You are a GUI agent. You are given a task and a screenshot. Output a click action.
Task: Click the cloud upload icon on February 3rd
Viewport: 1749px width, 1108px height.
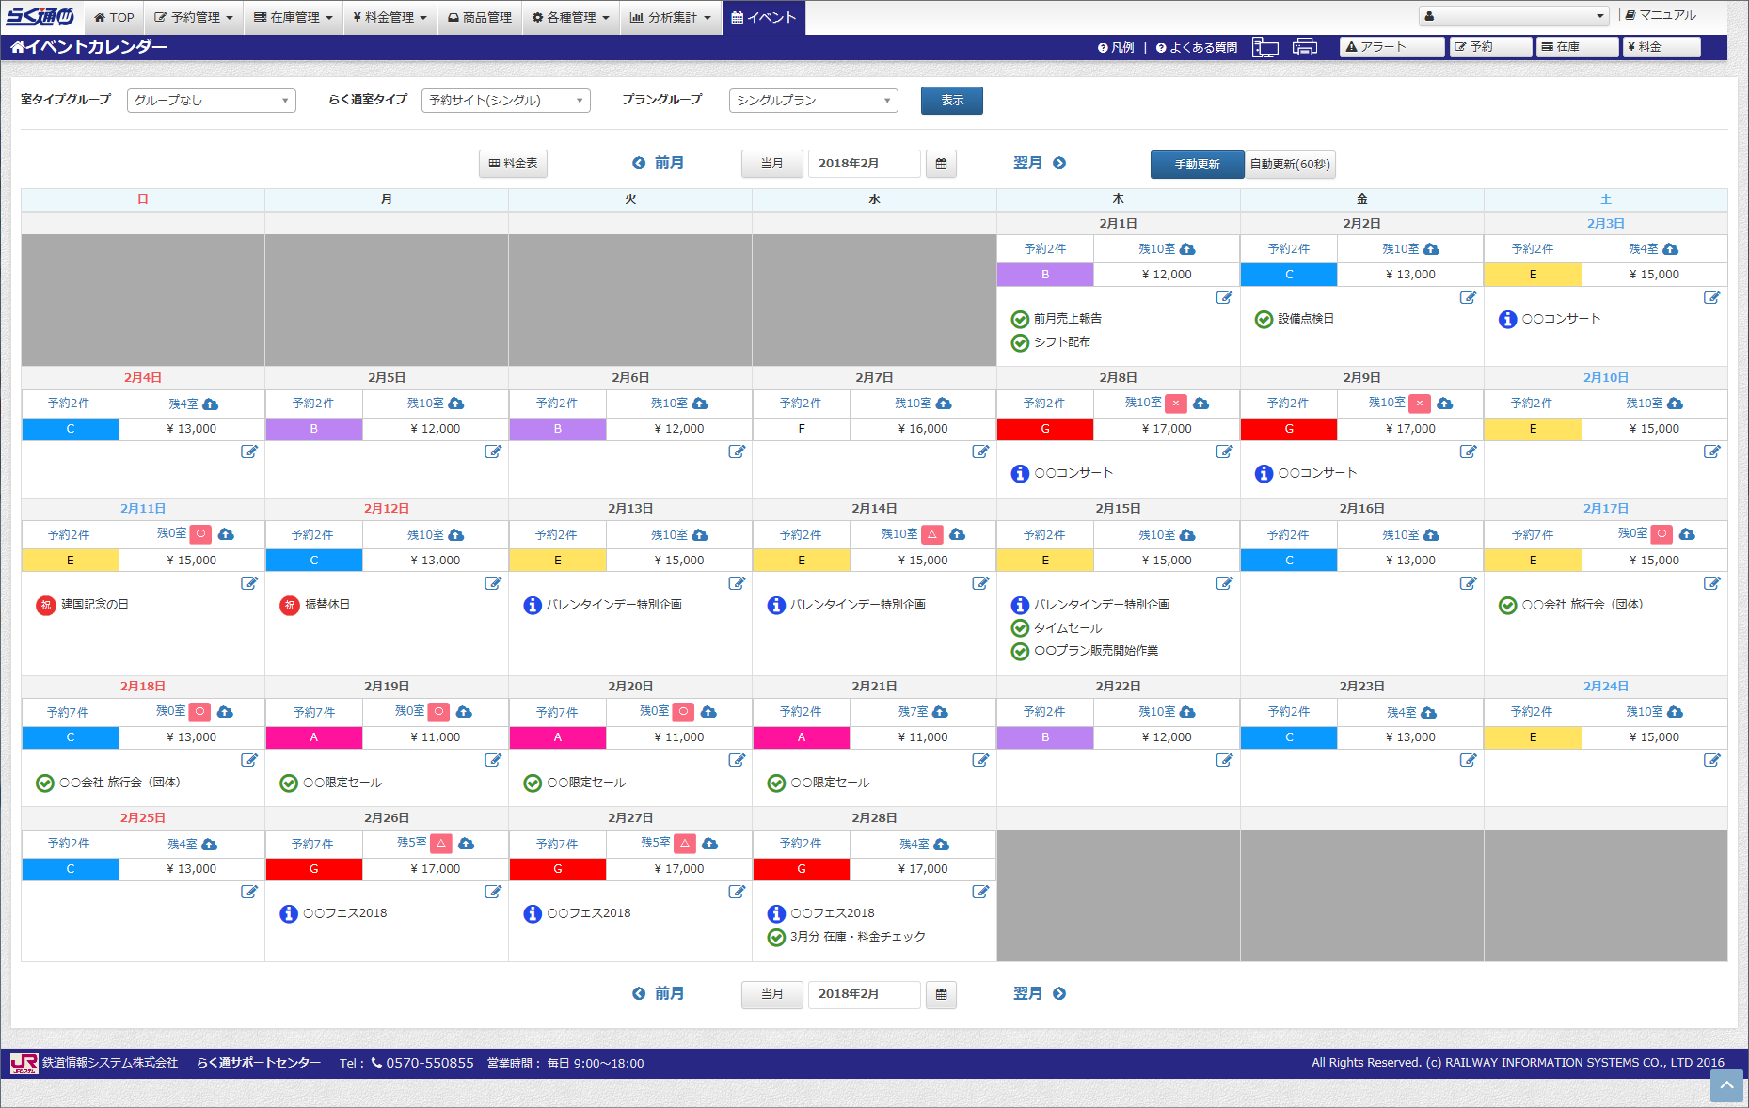click(1670, 249)
